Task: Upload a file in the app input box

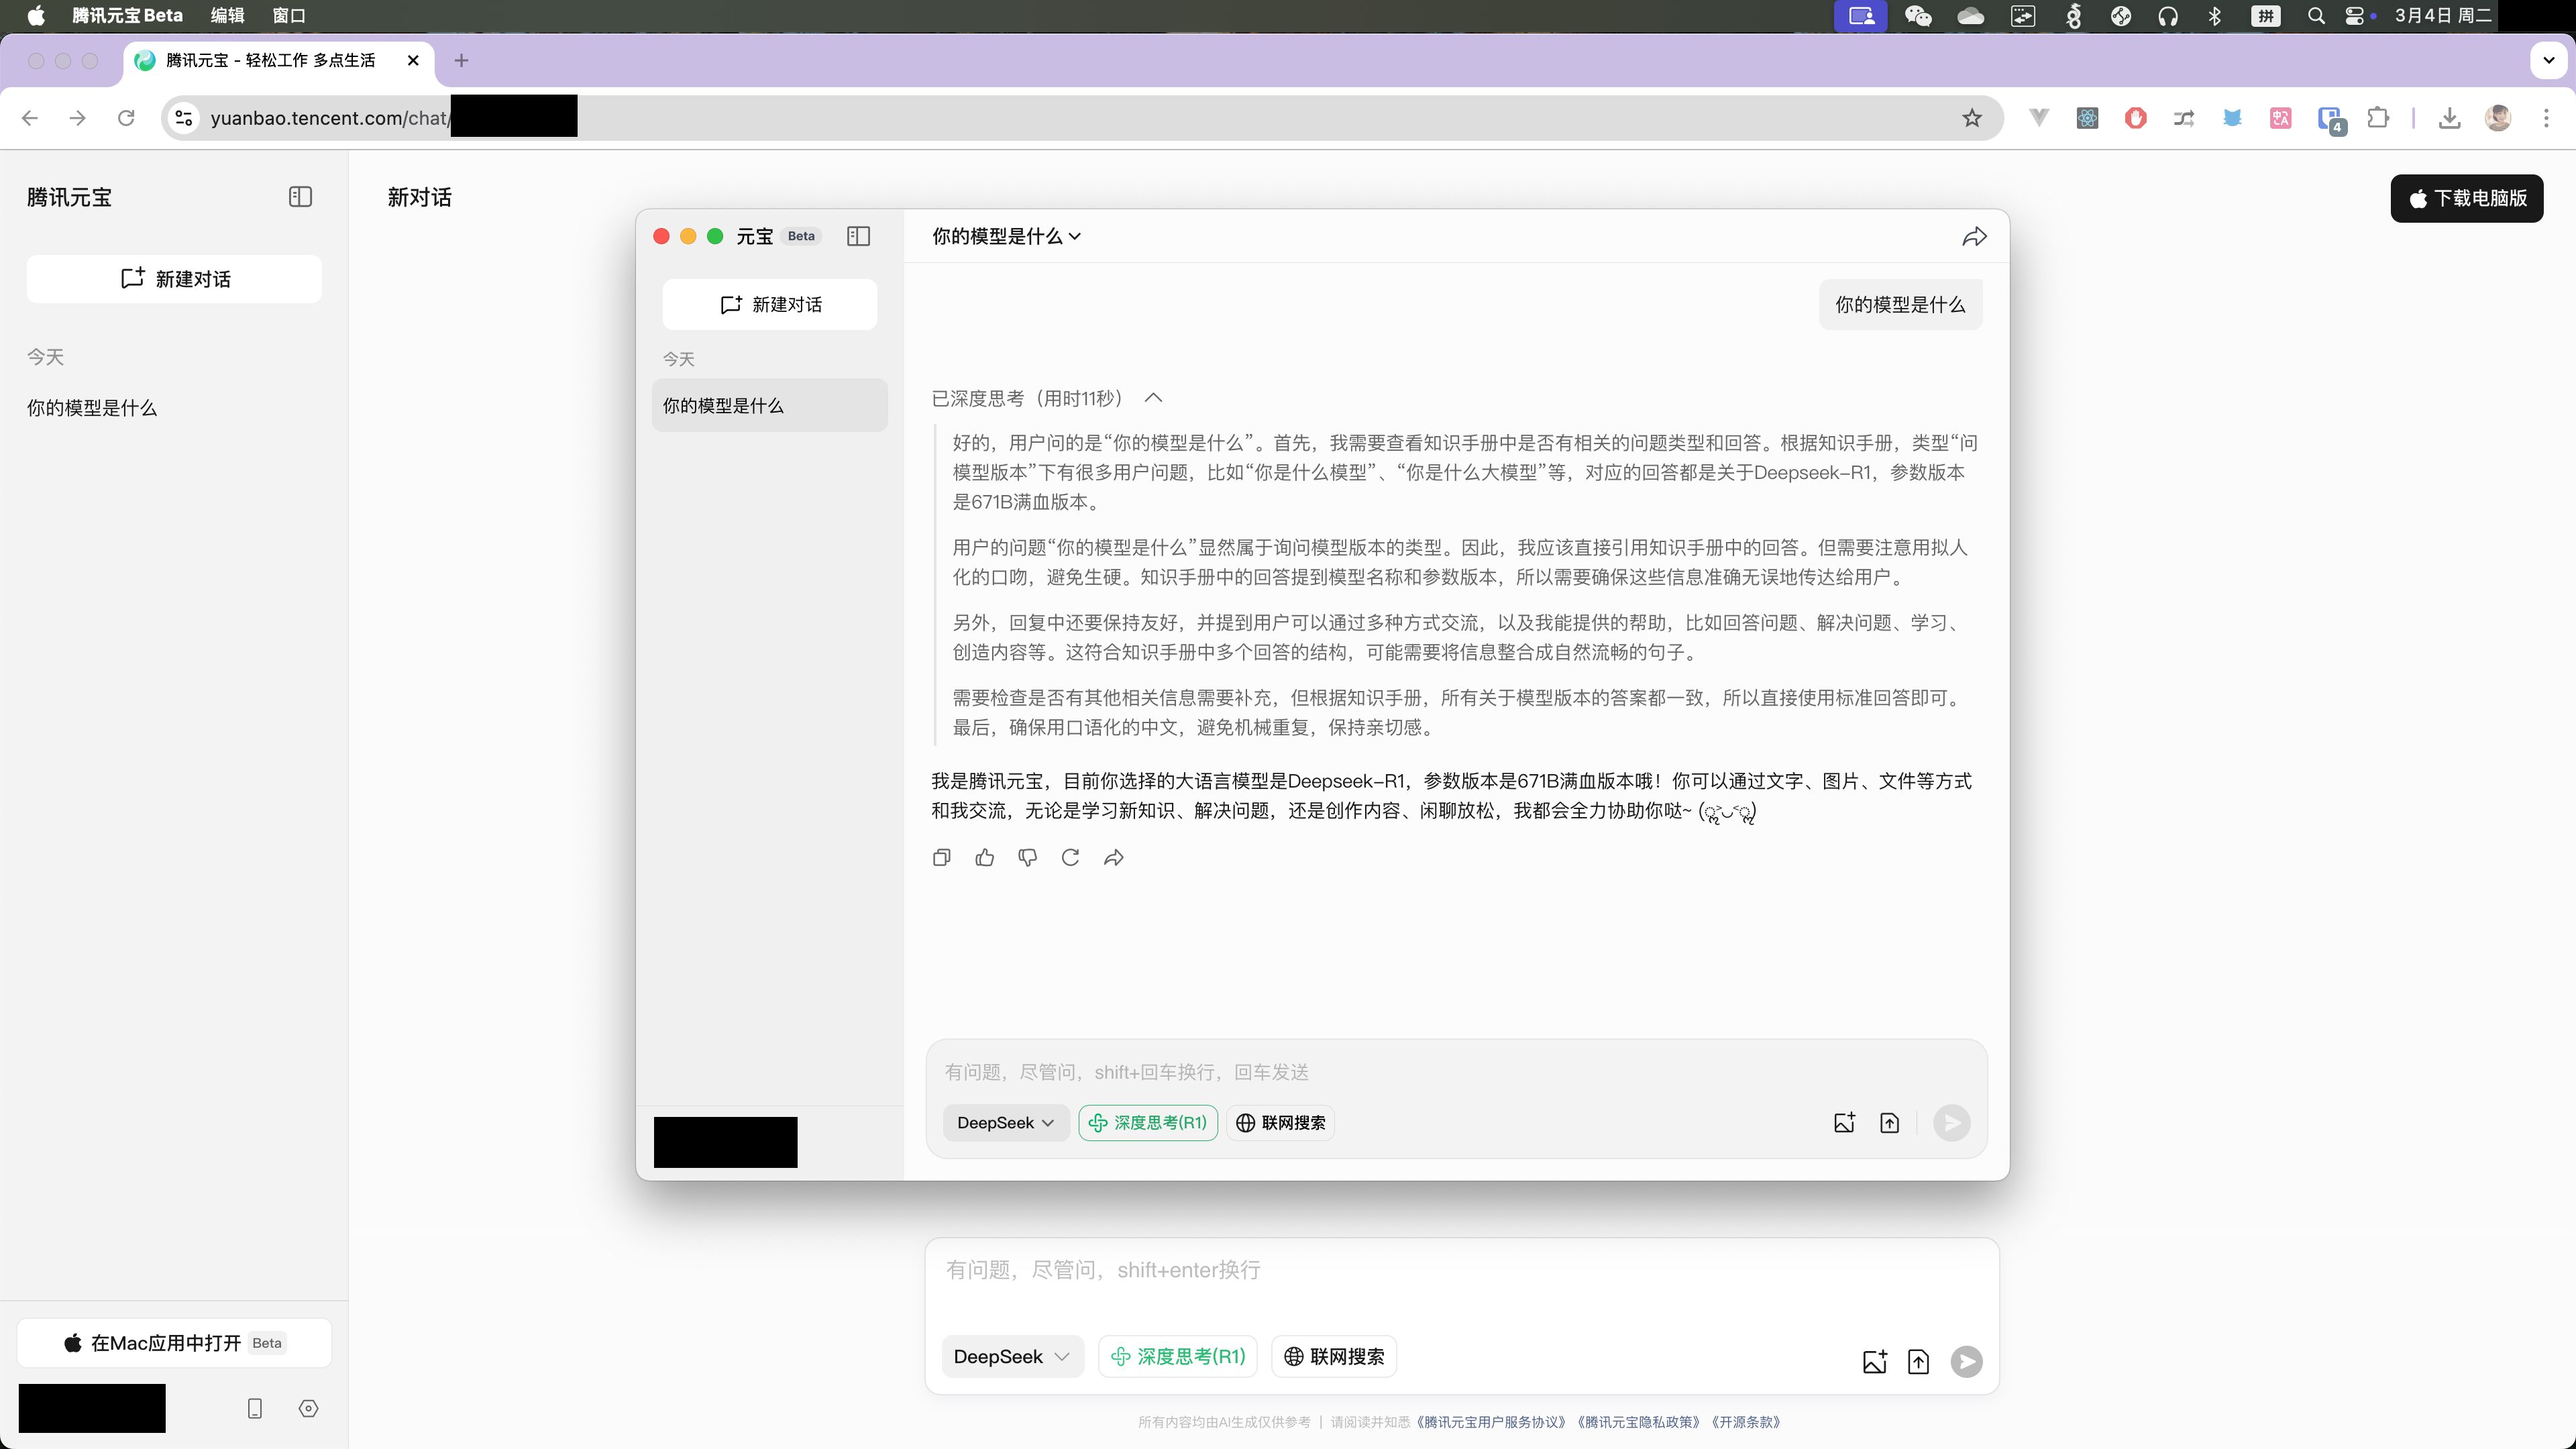Action: tap(1889, 1123)
